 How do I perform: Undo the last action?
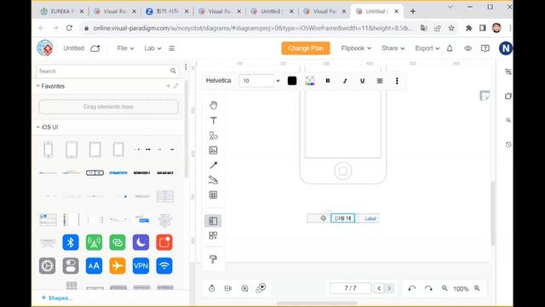(x=412, y=288)
